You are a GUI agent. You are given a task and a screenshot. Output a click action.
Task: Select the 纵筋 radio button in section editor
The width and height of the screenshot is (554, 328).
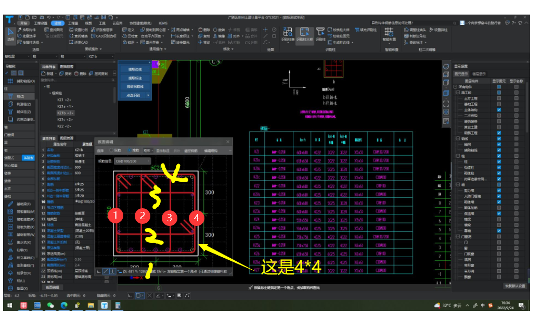[x=111, y=150]
